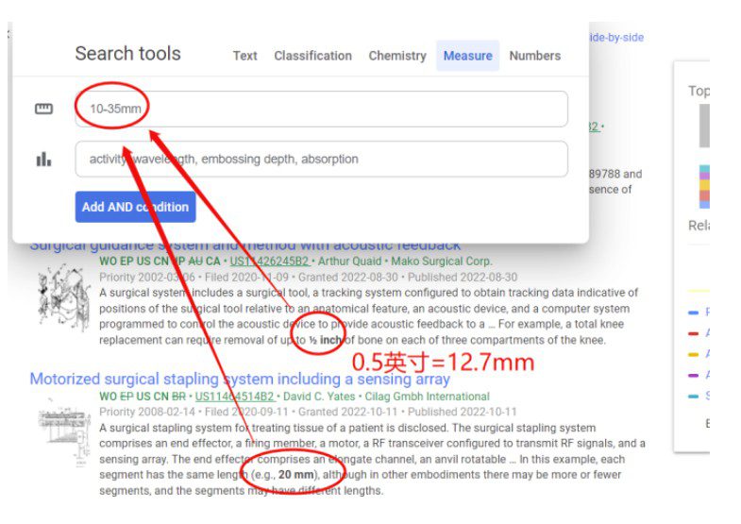Open the Numbers tab
The height and width of the screenshot is (524, 741).
pos(535,56)
